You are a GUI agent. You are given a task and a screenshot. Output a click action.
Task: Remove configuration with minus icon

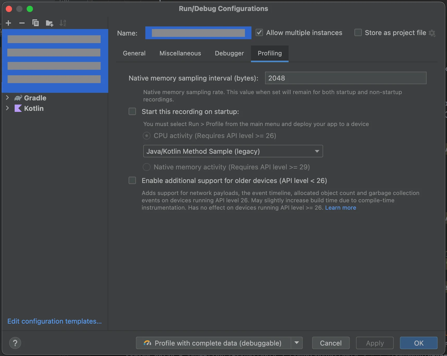(x=22, y=23)
